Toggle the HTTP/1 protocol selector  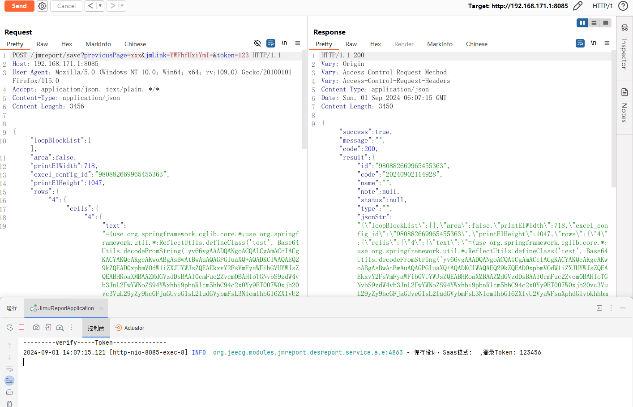click(x=603, y=6)
